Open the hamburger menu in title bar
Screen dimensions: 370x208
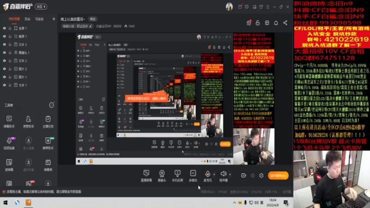pyautogui.click(x=268, y=7)
